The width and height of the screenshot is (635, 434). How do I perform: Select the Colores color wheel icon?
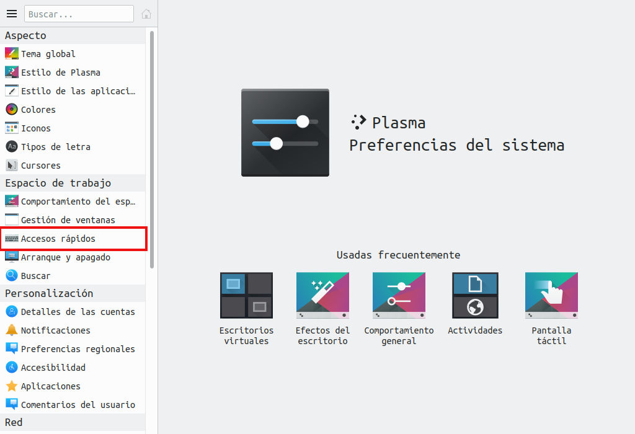(x=12, y=109)
